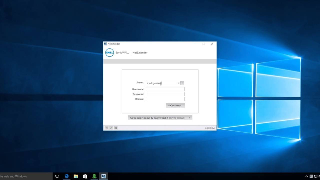Open the Save user name & password dropdown

pyautogui.click(x=160, y=118)
